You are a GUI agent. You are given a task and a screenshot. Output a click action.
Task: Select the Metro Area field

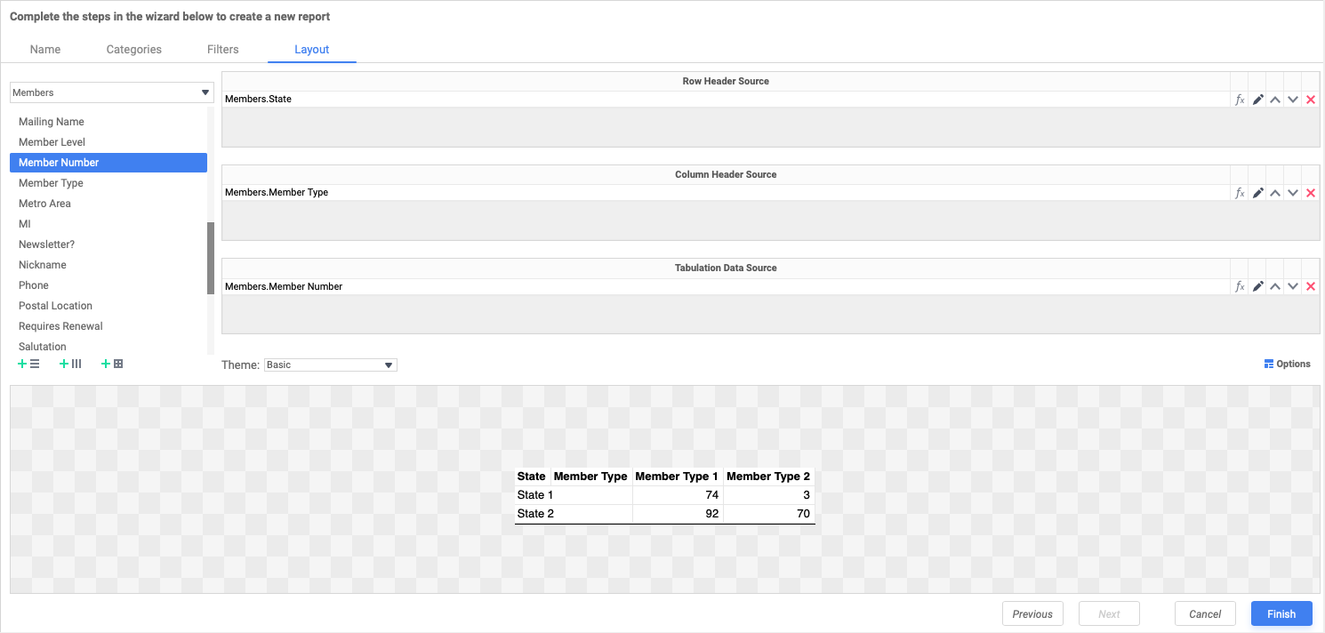point(44,203)
